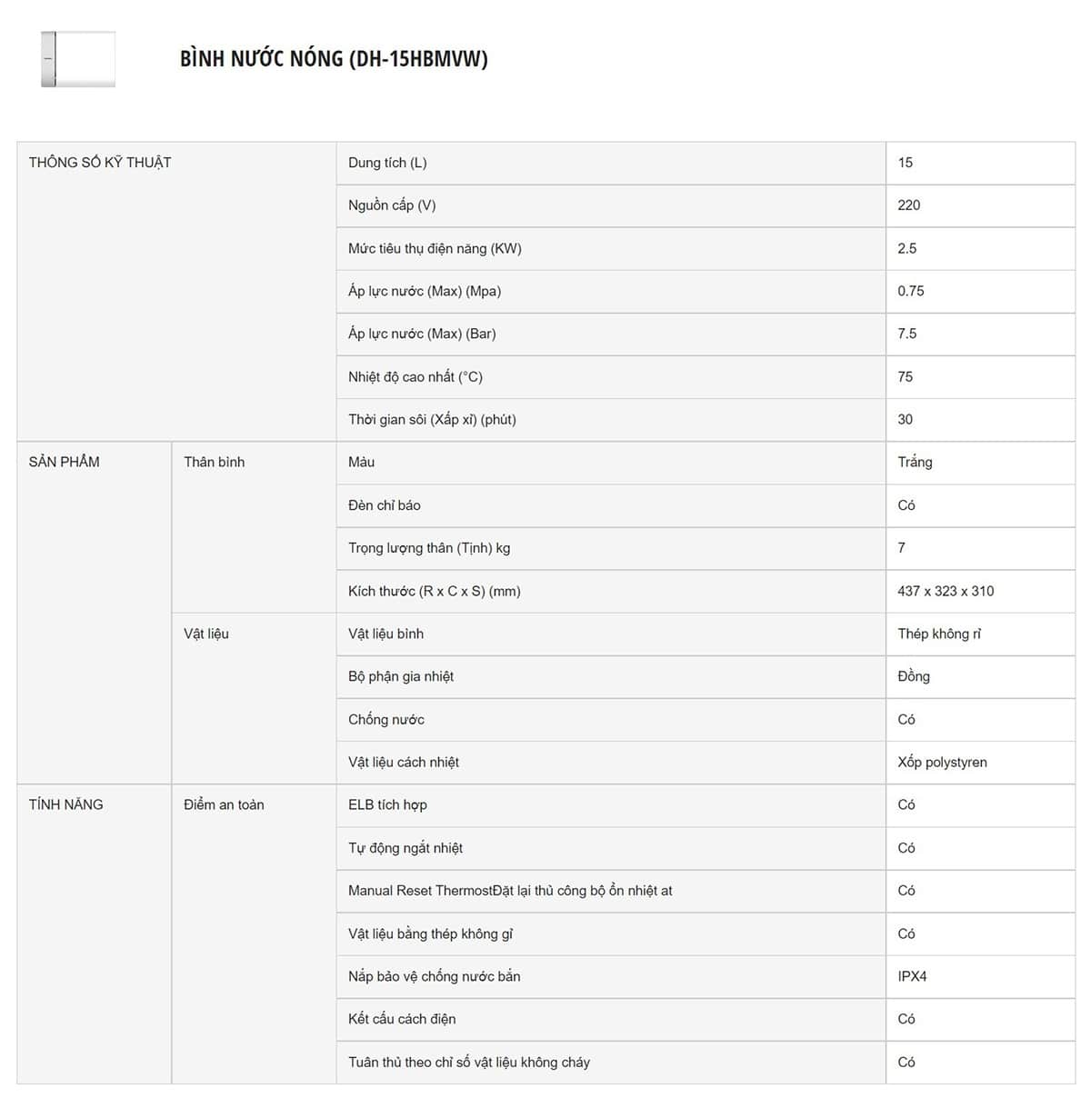Select the IPX4 protection rating value
This screenshot has height=1098, width=1091.
(912, 976)
